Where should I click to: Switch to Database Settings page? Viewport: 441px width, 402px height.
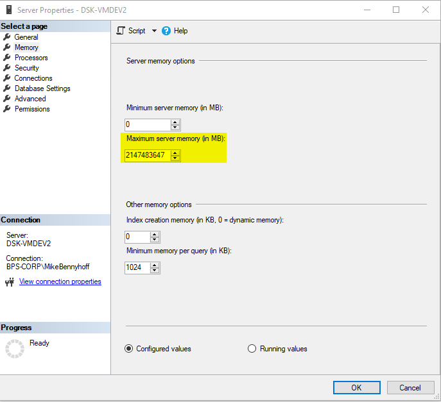click(42, 88)
